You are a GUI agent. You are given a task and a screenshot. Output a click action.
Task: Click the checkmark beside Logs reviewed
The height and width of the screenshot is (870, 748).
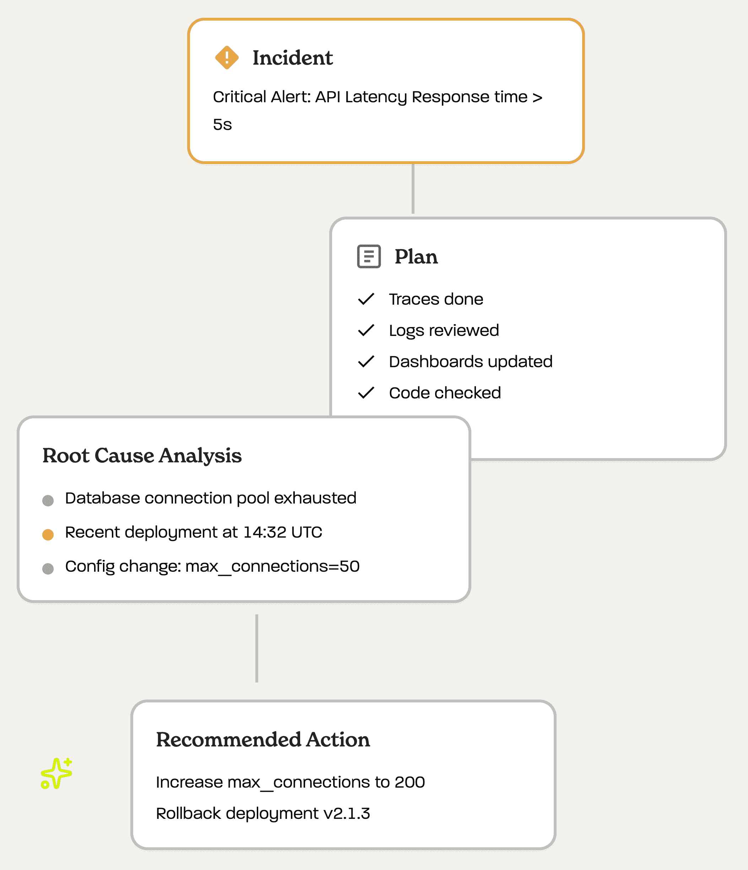point(366,331)
